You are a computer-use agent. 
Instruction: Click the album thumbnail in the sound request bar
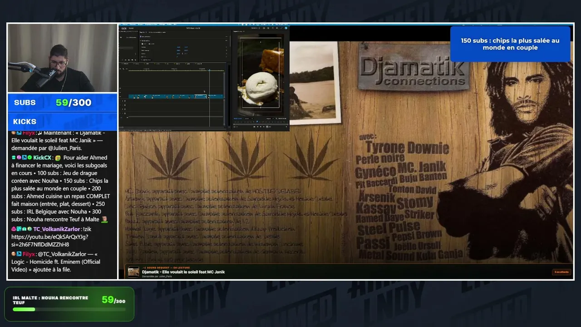pos(133,272)
